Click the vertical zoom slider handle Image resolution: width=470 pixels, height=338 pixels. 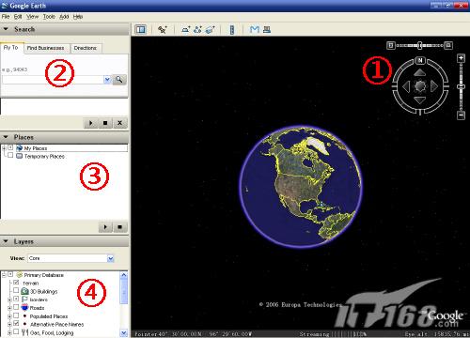pyautogui.click(x=461, y=86)
